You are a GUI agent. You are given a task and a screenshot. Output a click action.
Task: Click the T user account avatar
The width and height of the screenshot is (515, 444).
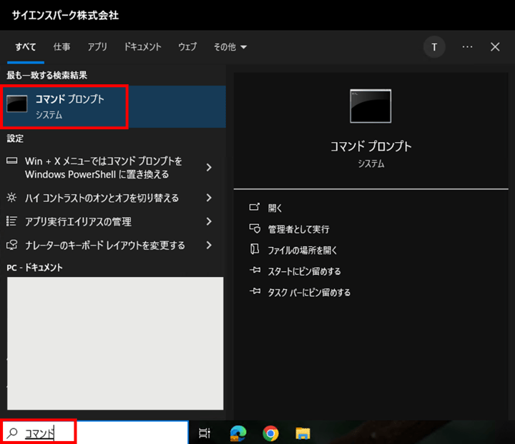point(434,46)
